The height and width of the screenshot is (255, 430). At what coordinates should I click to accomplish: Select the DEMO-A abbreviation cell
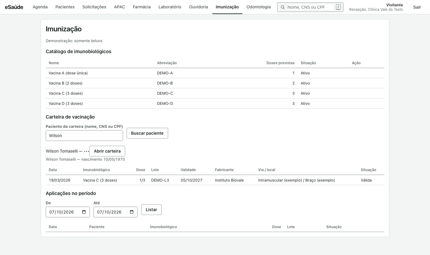[165, 73]
